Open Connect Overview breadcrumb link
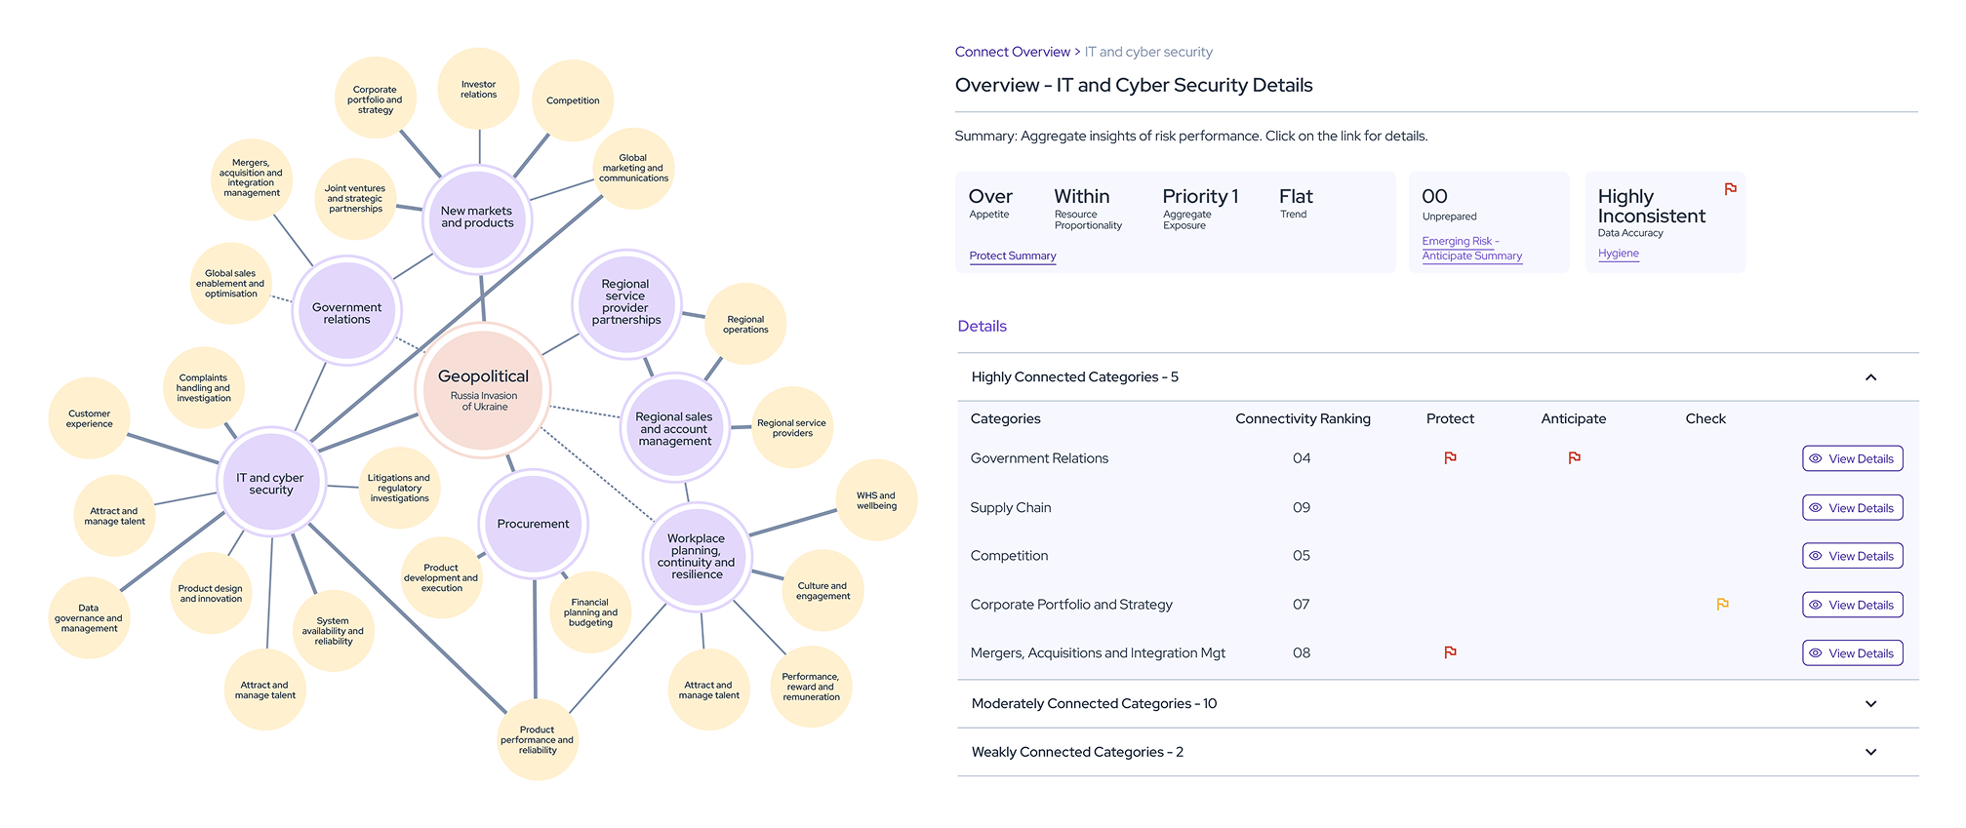Viewport: 1966px width, 828px height. (1012, 52)
